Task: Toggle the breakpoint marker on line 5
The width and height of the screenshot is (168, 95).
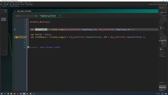Action: (x=15, y=29)
